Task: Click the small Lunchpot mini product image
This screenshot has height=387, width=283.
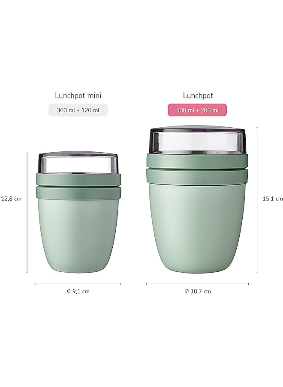Action: [78, 212]
